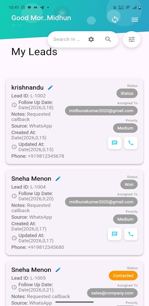
Task: Tap the magnifier search icon
Action: pyautogui.click(x=108, y=39)
